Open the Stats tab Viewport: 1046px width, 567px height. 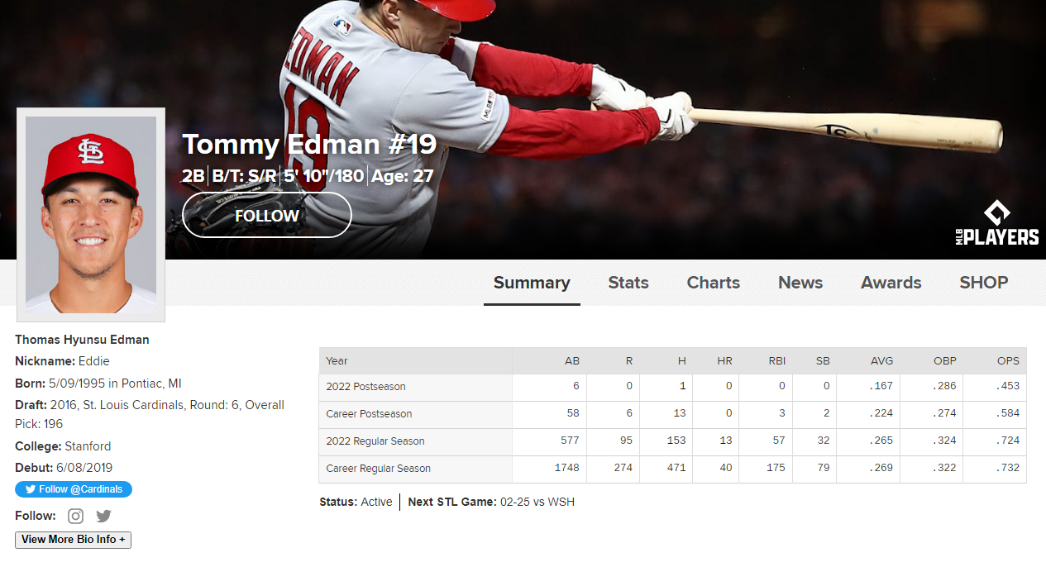tap(628, 283)
